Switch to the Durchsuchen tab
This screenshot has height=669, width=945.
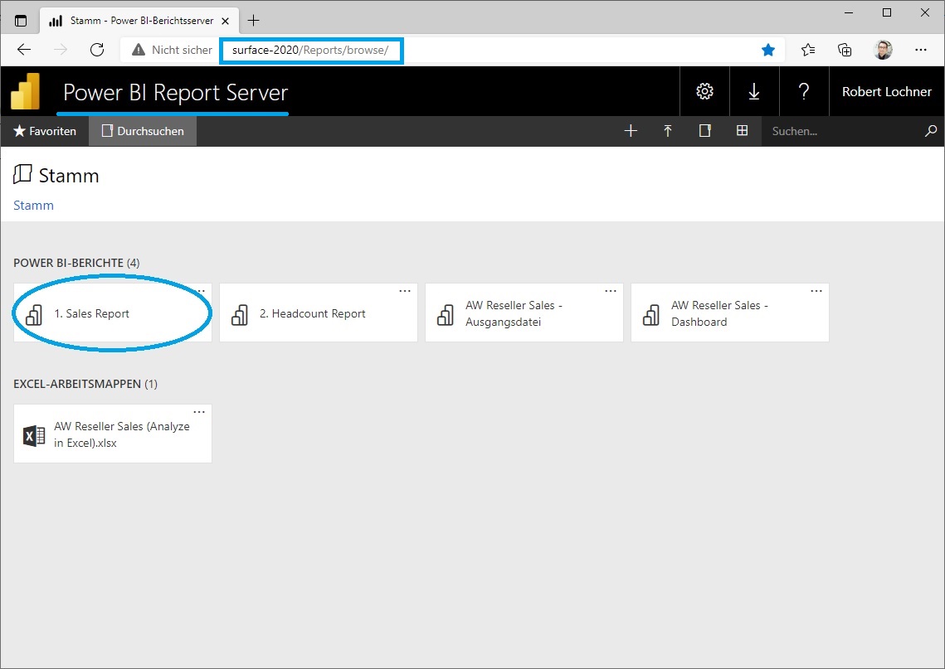coord(142,131)
